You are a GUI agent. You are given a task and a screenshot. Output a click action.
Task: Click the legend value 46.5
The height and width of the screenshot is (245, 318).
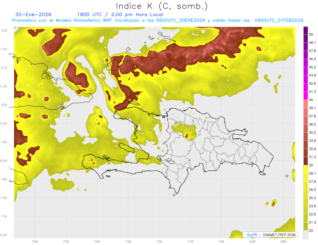tap(312, 59)
